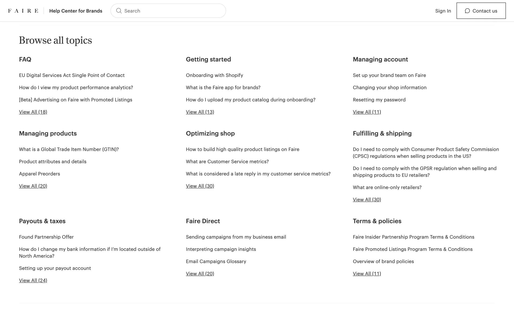Open What are online-only retailers article

[387, 187]
